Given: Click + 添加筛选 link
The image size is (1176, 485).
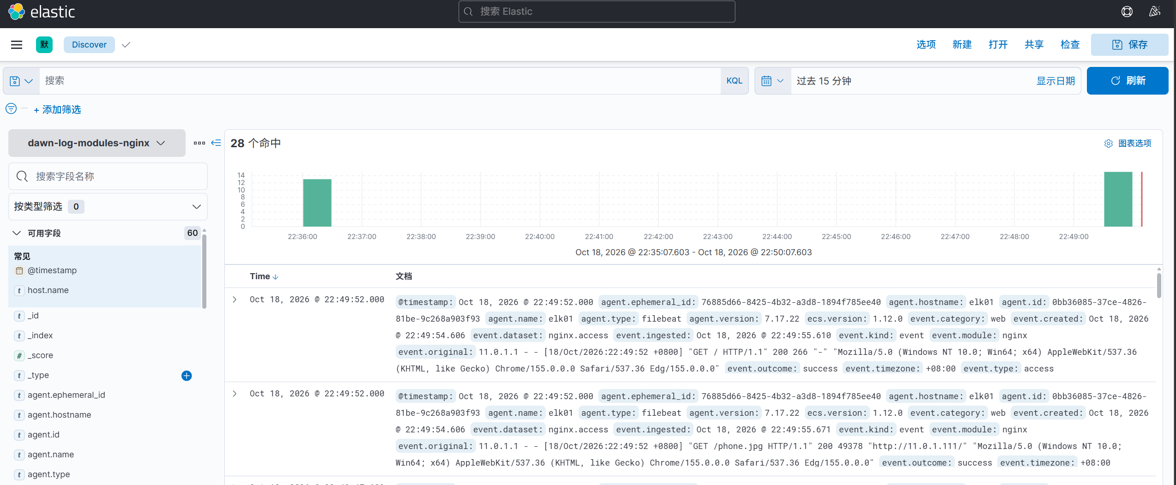Looking at the screenshot, I should [57, 110].
